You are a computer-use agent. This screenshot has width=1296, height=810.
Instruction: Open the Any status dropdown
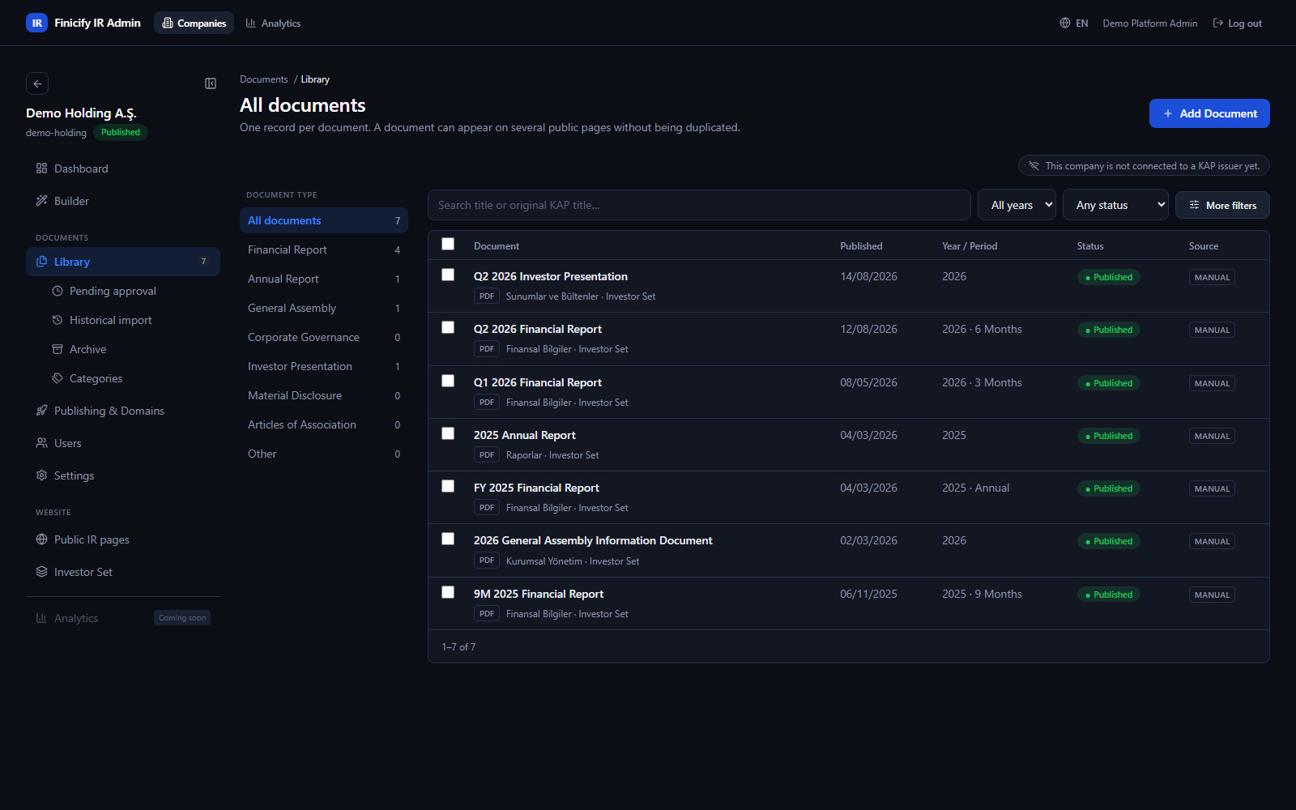point(1115,205)
